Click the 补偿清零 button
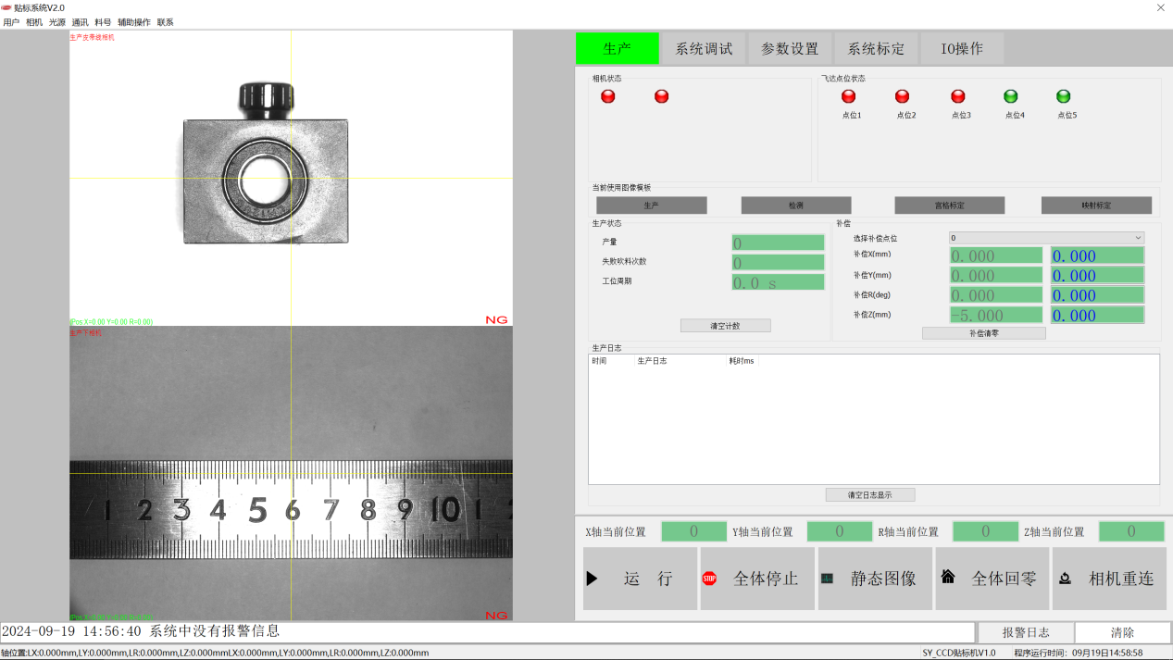Viewport: 1173px width, 660px height. pyautogui.click(x=983, y=333)
